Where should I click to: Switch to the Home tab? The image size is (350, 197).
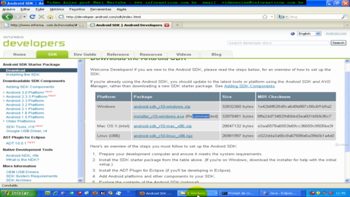tap(20, 54)
